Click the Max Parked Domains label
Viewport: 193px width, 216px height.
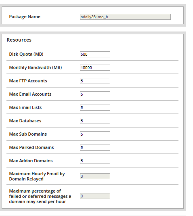point(31,147)
